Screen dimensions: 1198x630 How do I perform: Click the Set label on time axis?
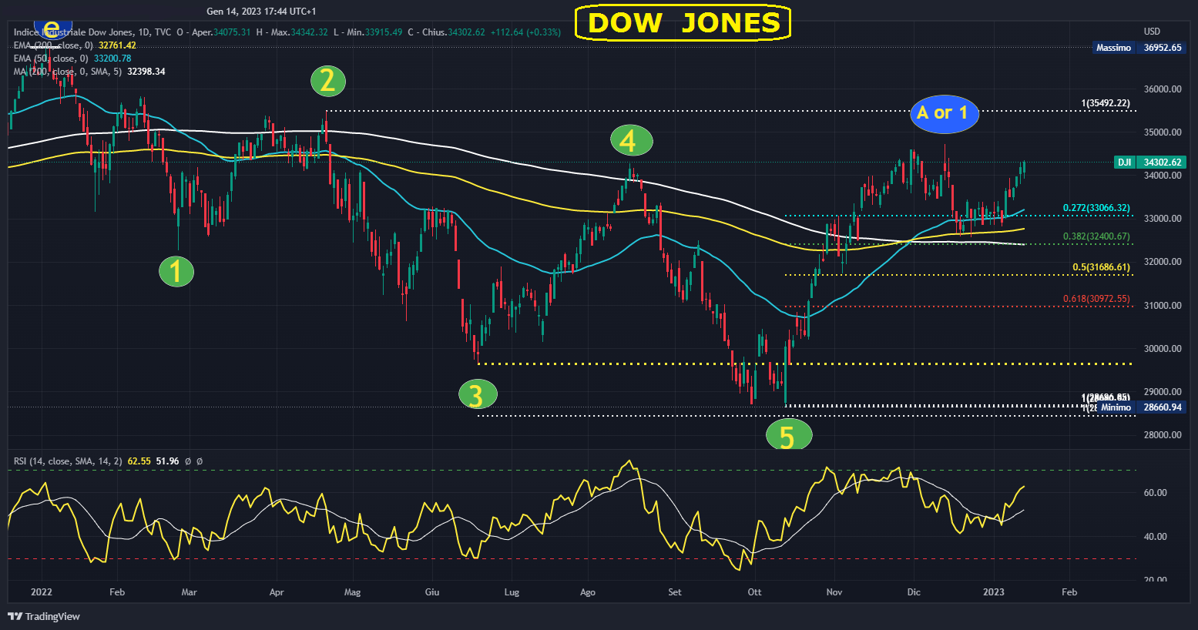pyautogui.click(x=675, y=592)
